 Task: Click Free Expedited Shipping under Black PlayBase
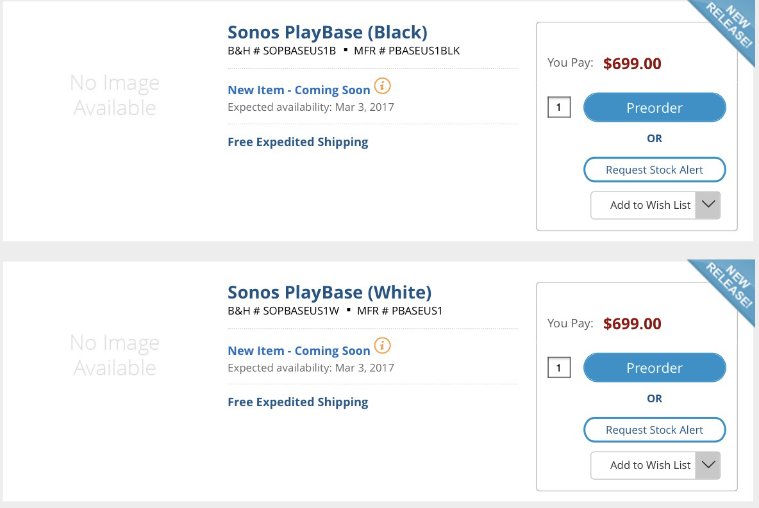[297, 142]
